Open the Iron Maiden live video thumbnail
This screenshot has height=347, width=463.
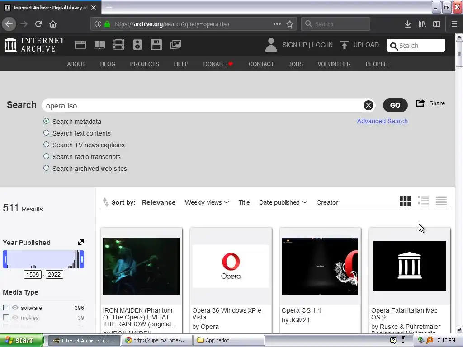(x=141, y=266)
